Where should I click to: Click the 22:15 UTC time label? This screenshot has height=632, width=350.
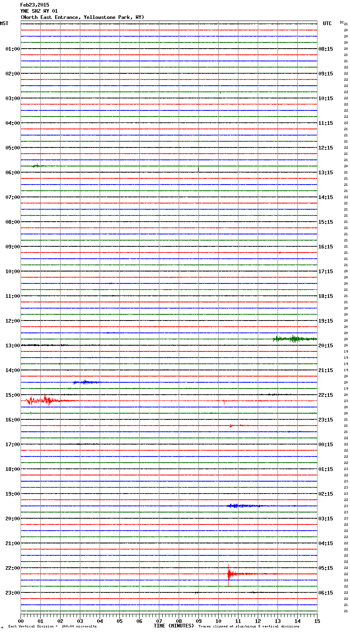tap(326, 395)
